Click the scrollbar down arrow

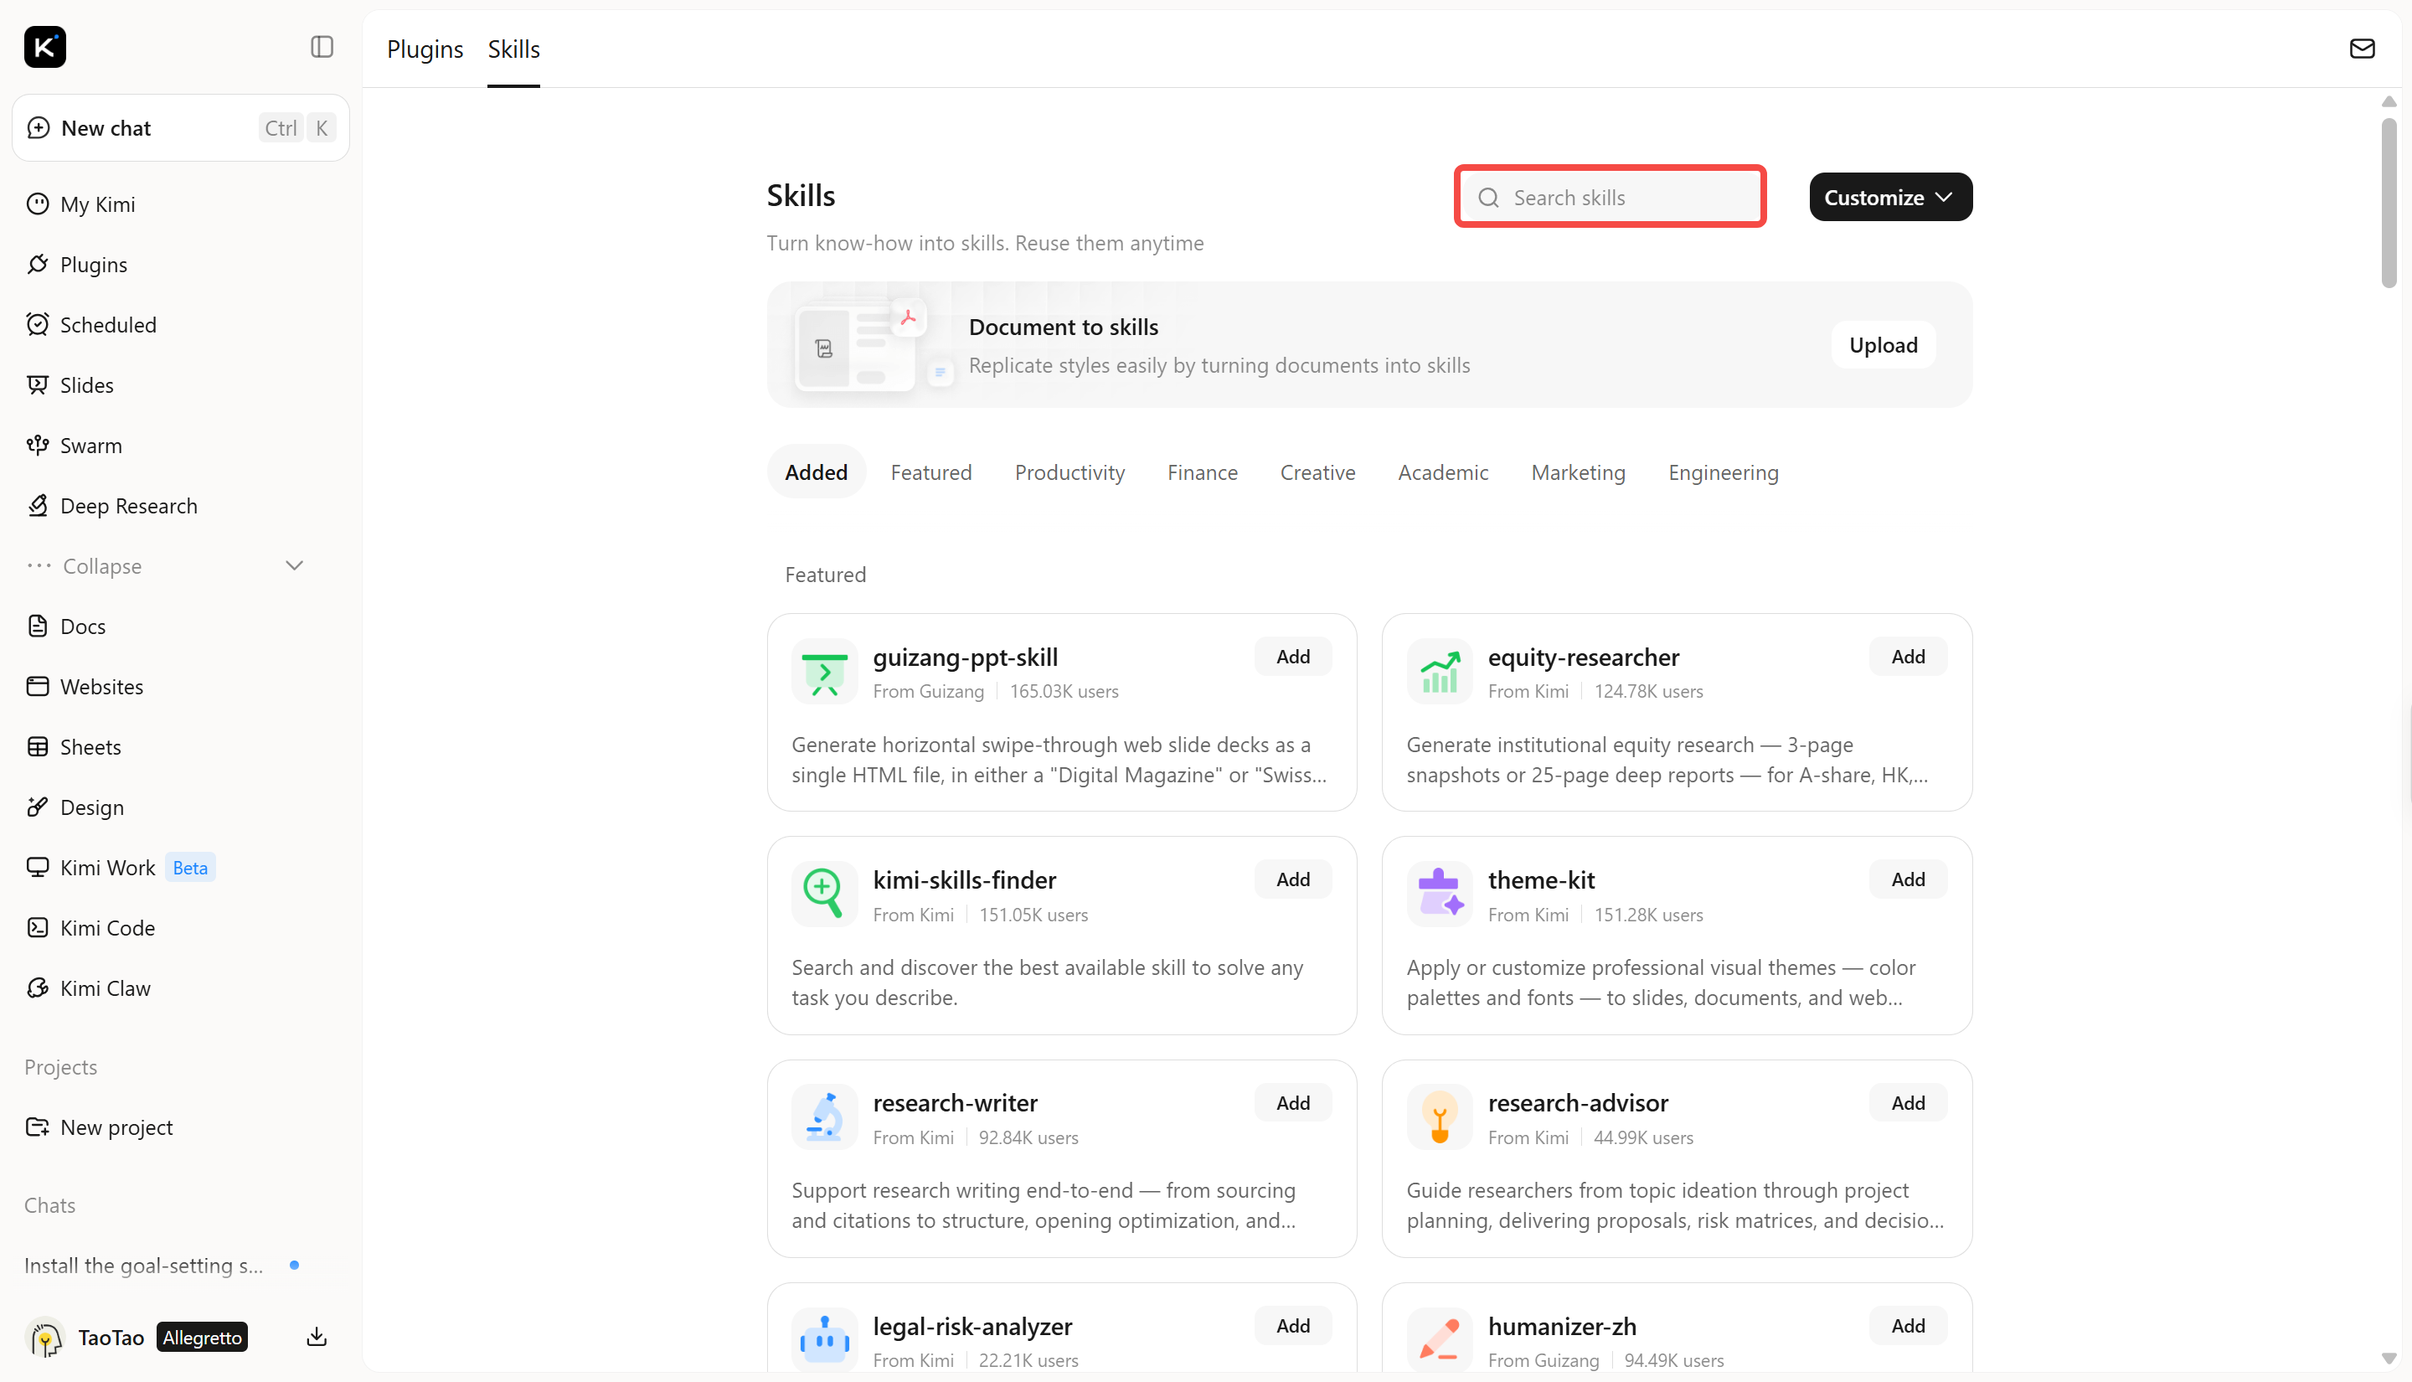coord(2389,1359)
